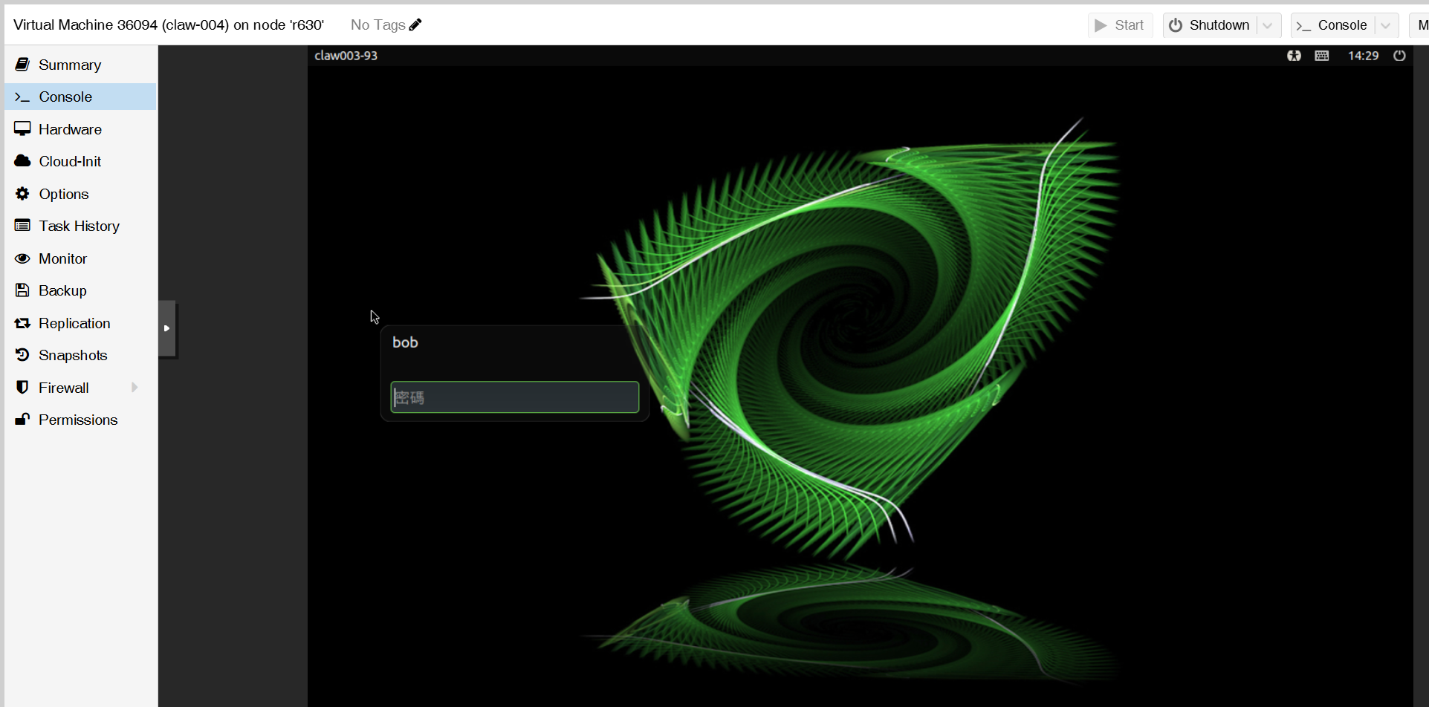Screen dimensions: 1429x707
Task: Click the Cloud-Init cloud icon
Action: pos(22,161)
